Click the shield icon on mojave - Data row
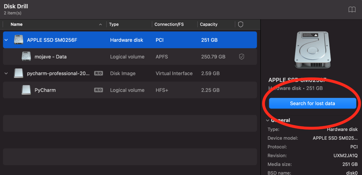This screenshot has width=362, height=175. [241, 57]
